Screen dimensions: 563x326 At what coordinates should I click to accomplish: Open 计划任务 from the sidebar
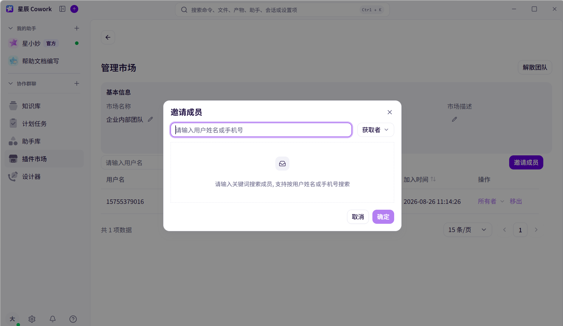pyautogui.click(x=44, y=124)
